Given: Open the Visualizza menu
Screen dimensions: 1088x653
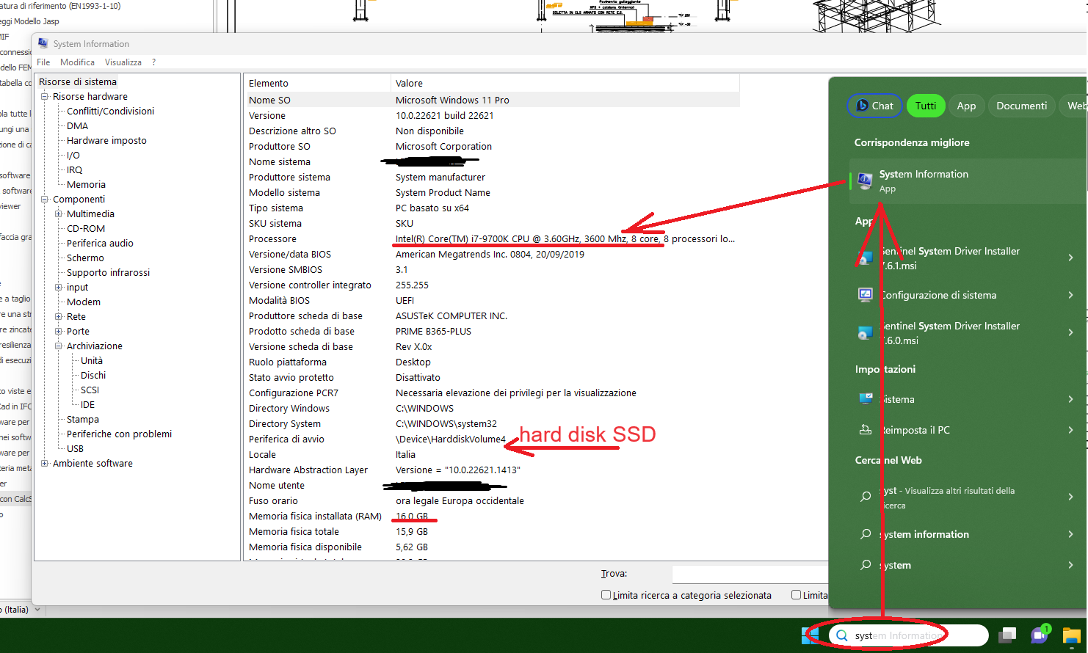Looking at the screenshot, I should coord(123,62).
